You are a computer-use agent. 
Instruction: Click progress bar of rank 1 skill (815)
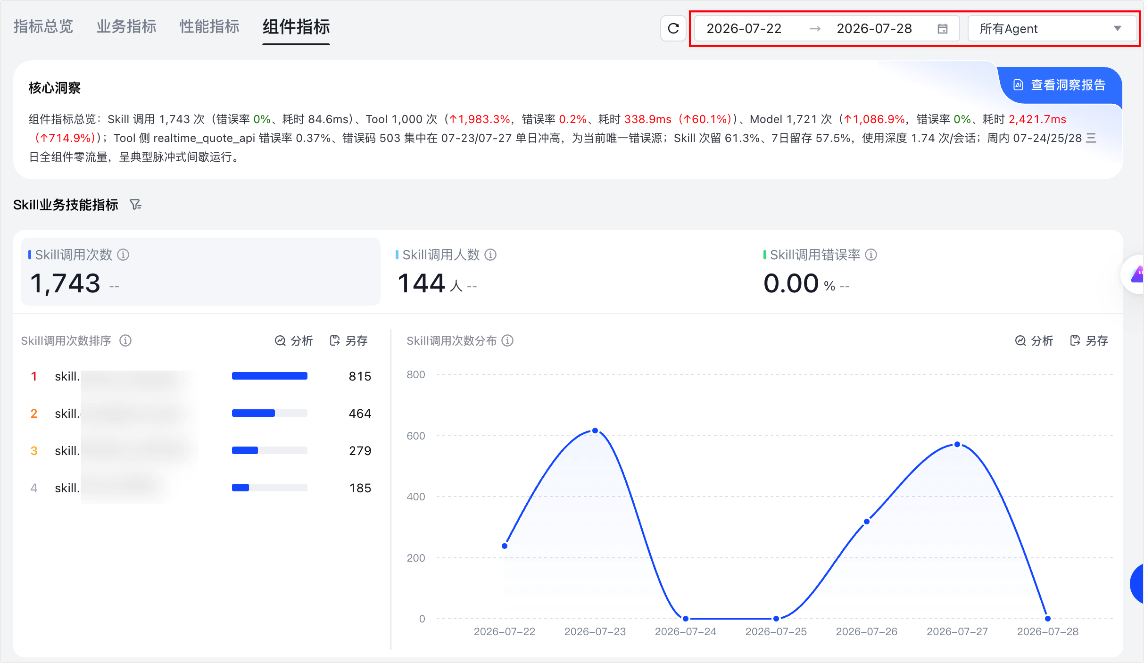coord(269,376)
